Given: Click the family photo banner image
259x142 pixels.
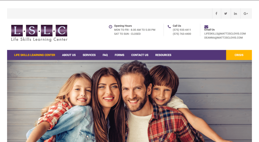Looking at the screenshot, I should click(130, 101).
